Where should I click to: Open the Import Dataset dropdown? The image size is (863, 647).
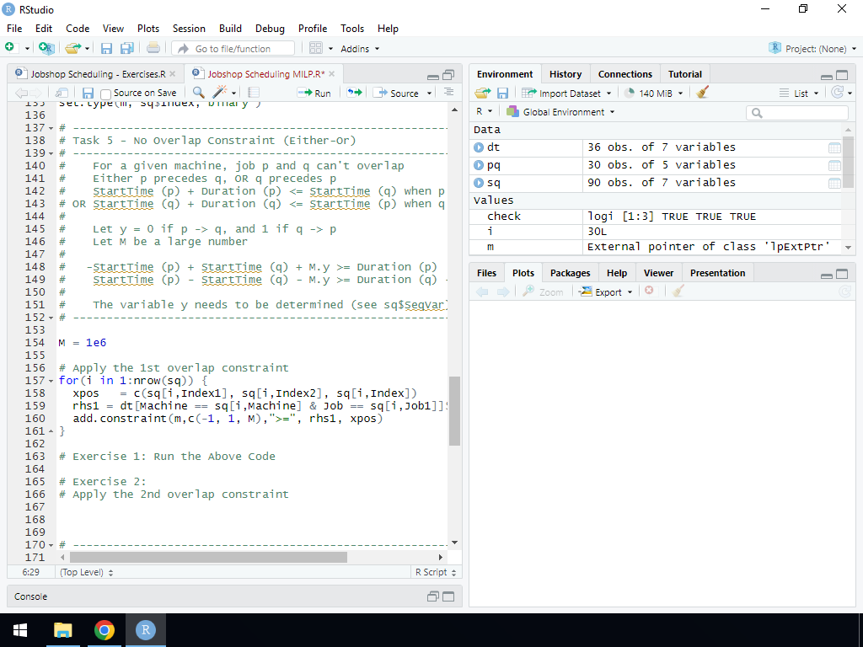click(x=566, y=93)
